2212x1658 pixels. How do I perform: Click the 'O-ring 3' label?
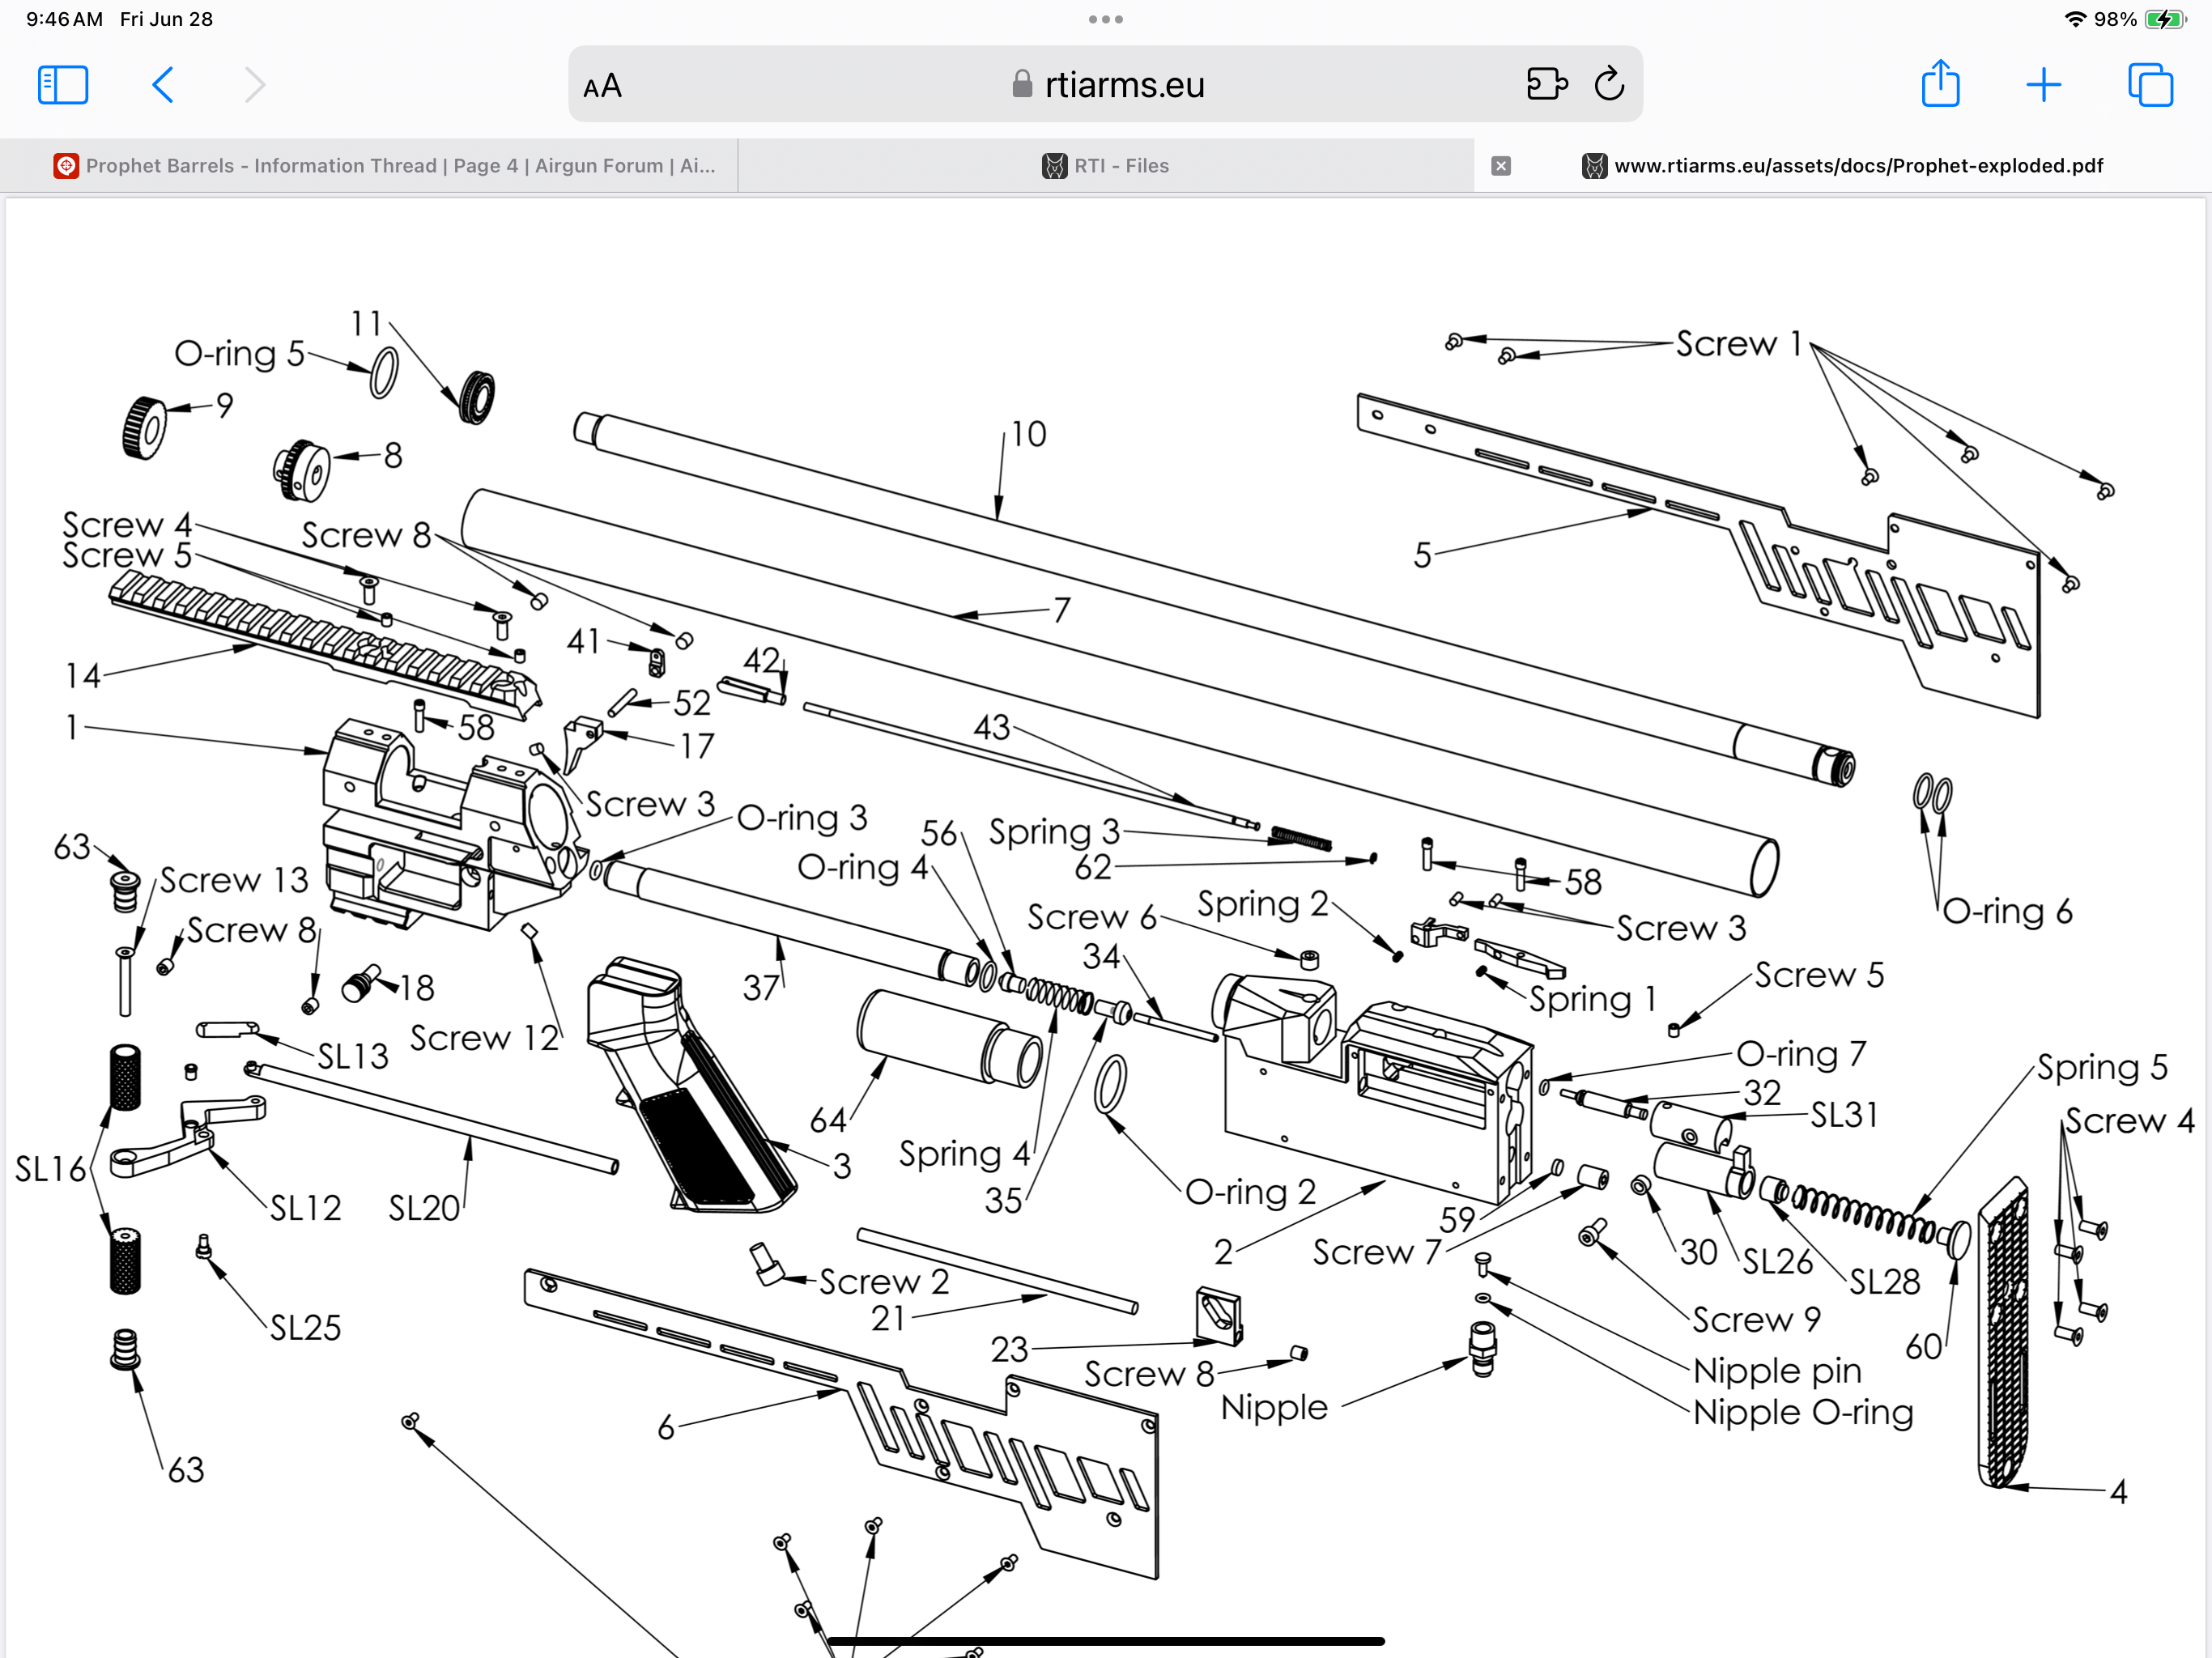pyautogui.click(x=802, y=818)
